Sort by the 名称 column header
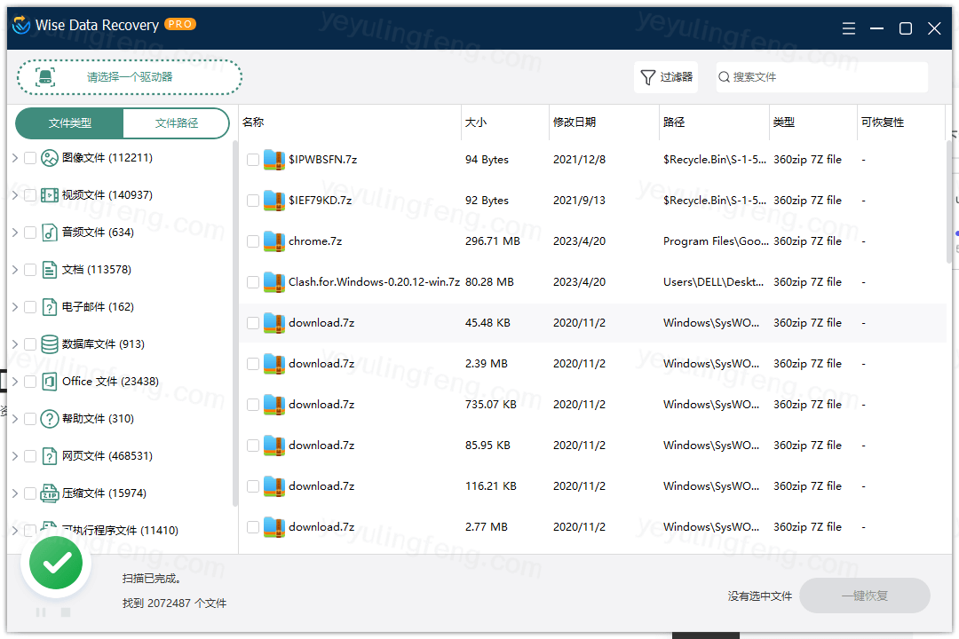 point(350,122)
